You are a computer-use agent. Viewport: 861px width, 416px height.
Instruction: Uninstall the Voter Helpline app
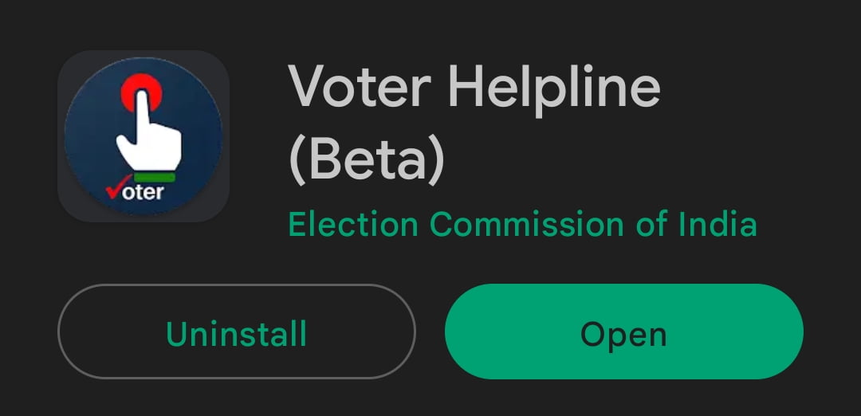tap(237, 332)
